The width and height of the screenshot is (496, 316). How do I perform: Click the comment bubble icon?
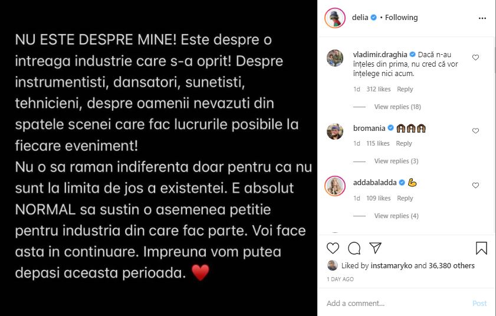coord(354,248)
